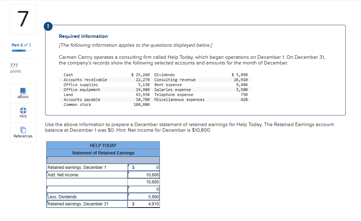Click the Rent expense row label

coord(168,85)
